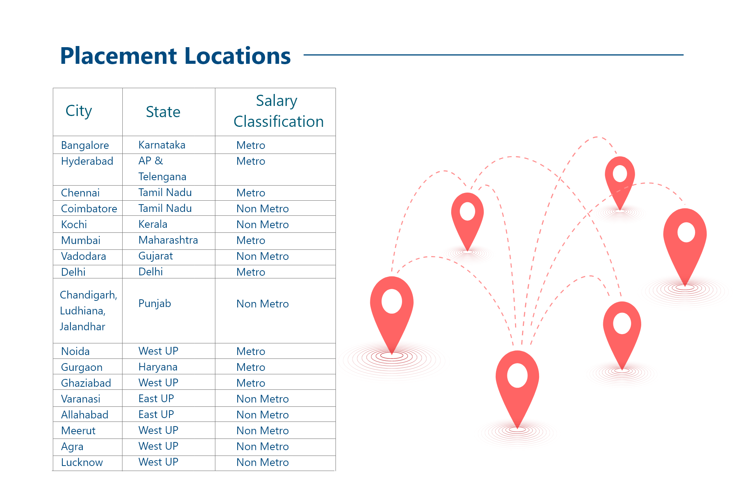Select the "Chandigarh, Ludhiana, Jalandhar" cell

pos(88,311)
